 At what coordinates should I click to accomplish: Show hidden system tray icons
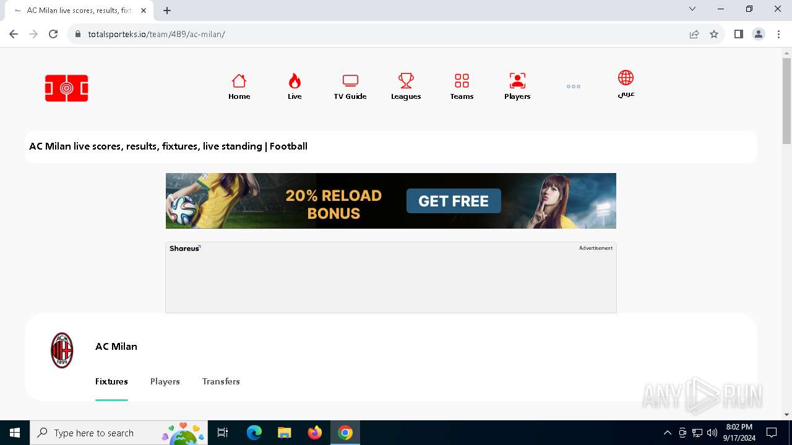point(667,433)
